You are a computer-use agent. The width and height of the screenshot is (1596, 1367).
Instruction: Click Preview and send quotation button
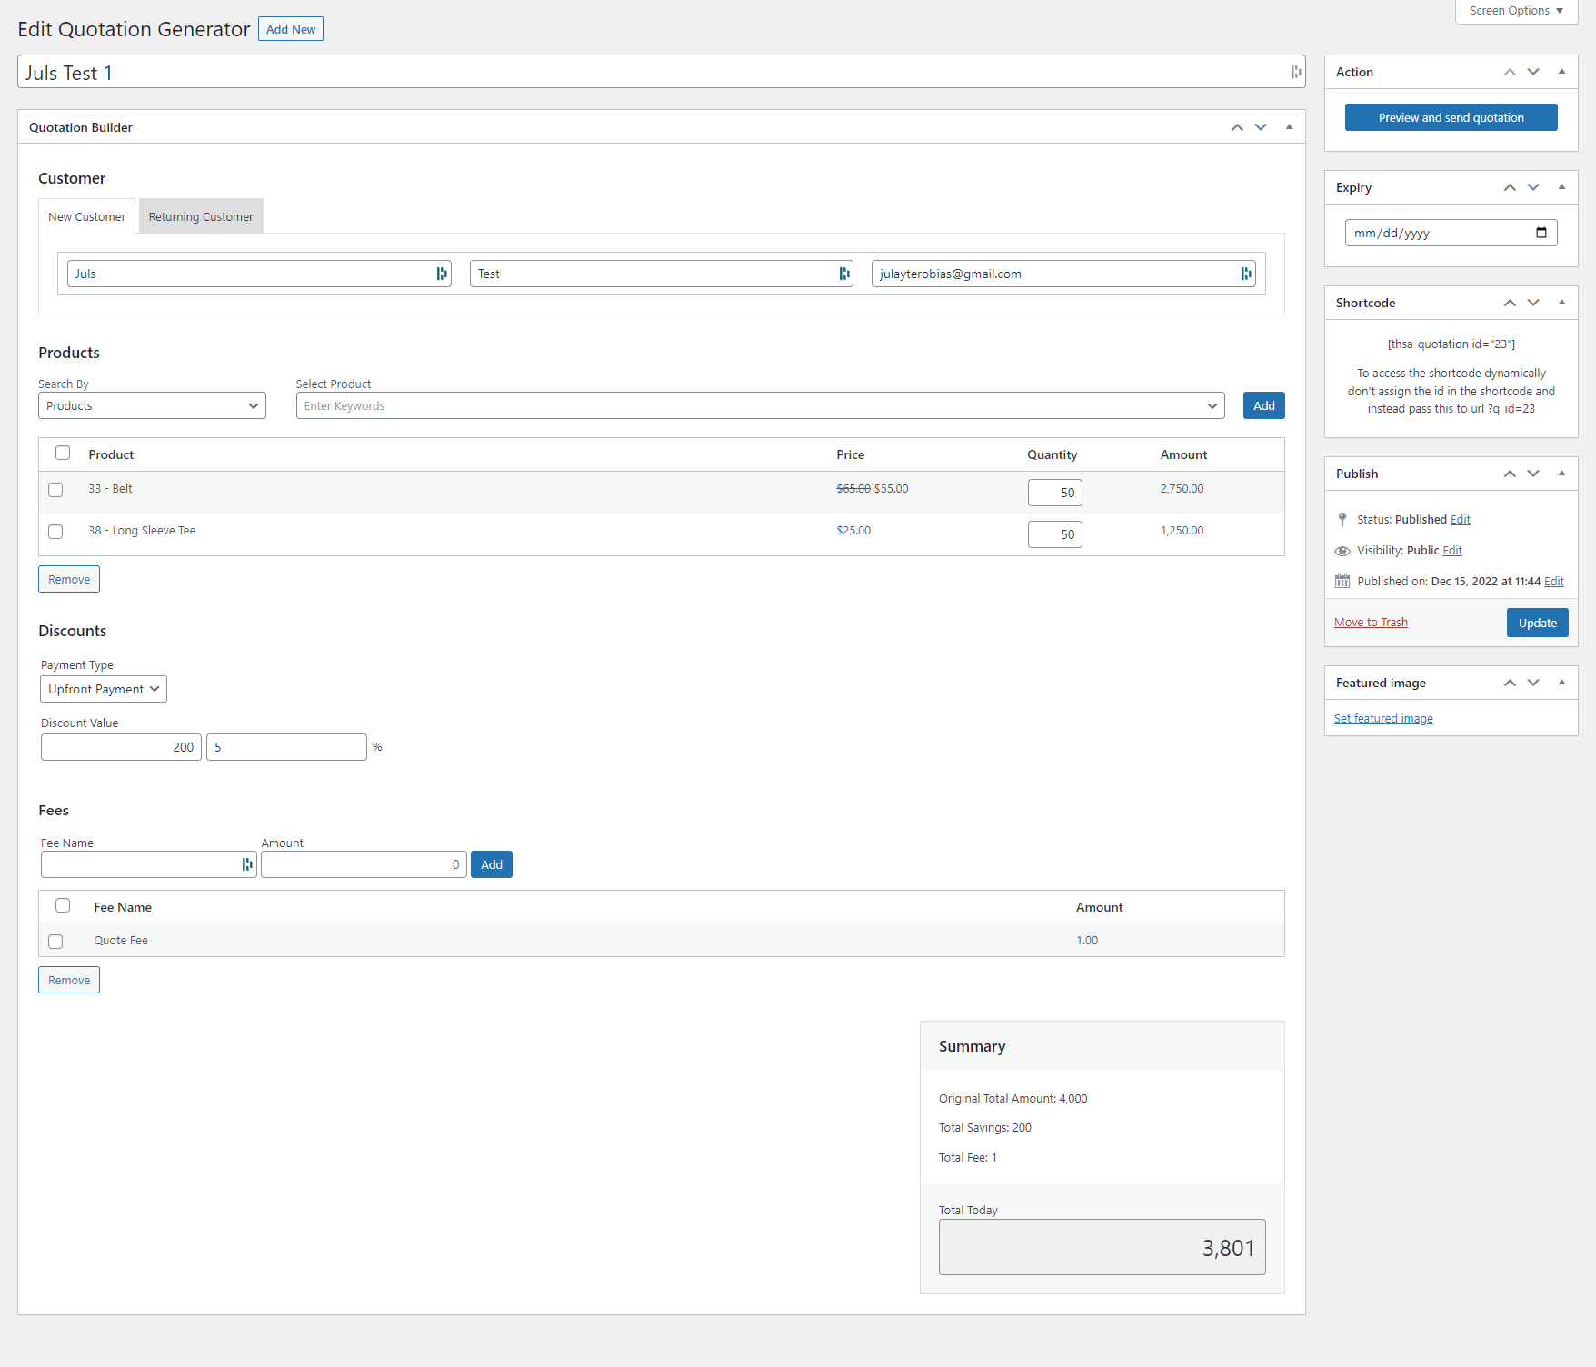tap(1451, 117)
